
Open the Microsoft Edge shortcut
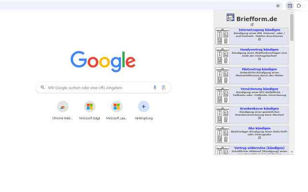click(x=90, y=110)
